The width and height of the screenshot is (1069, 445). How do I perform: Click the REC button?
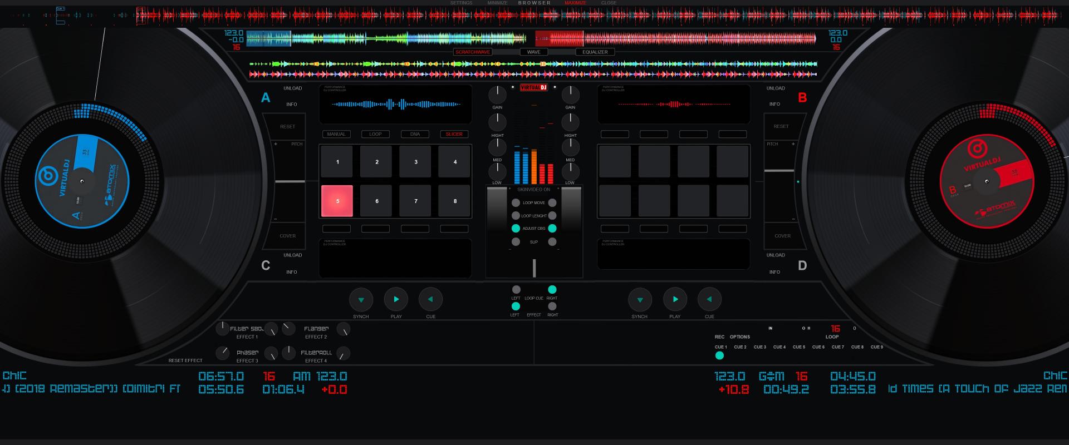point(720,337)
